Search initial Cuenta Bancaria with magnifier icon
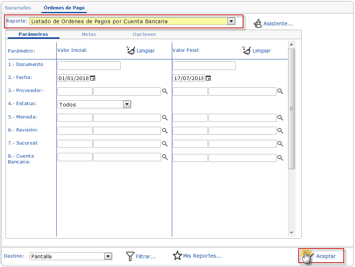The width and height of the screenshot is (355, 267). click(x=165, y=157)
